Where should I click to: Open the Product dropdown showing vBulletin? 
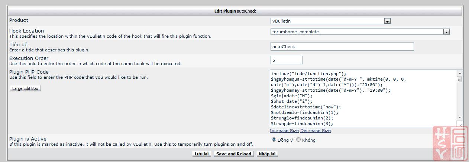387,21
